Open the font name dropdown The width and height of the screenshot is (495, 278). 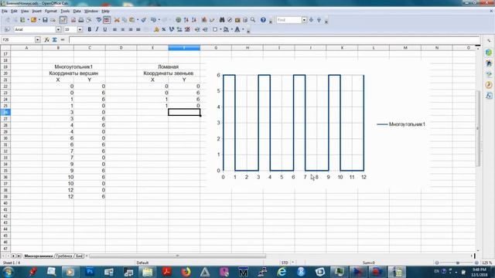58,29
